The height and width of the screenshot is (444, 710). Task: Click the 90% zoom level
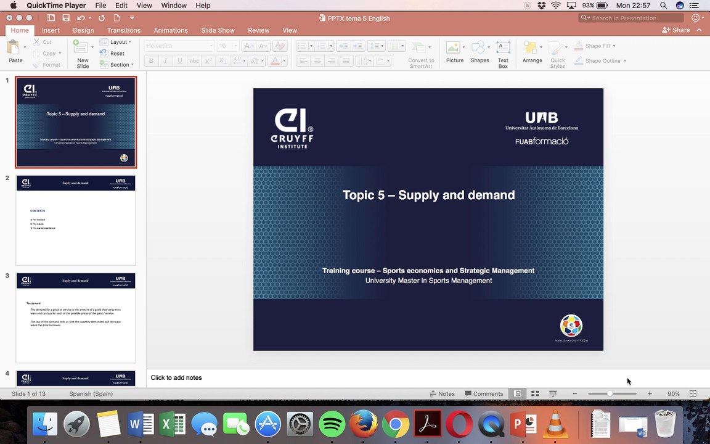[x=673, y=393]
